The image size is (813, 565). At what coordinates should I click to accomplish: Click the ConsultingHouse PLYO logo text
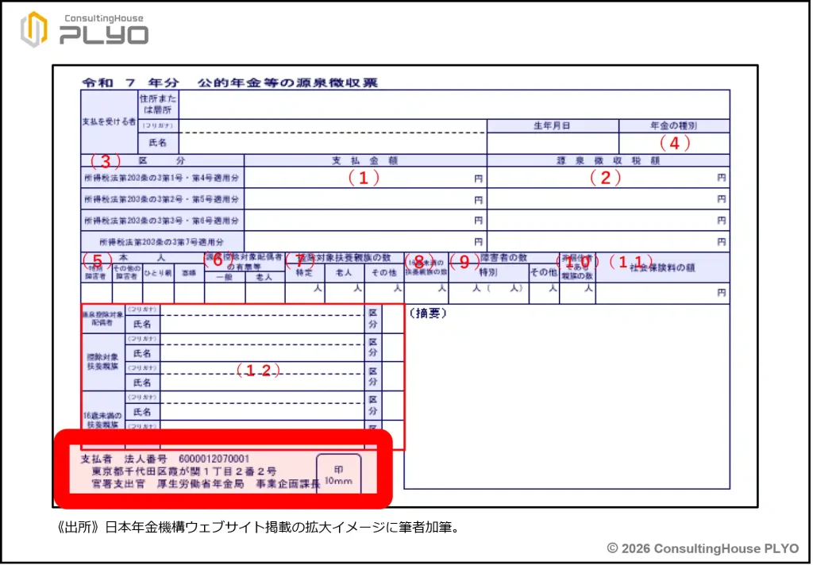pyautogui.click(x=103, y=30)
